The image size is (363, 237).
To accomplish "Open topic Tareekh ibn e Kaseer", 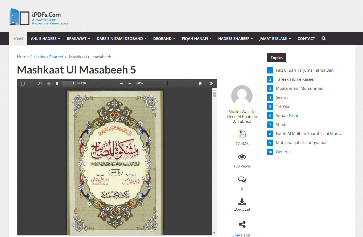I will pos(295,79).
